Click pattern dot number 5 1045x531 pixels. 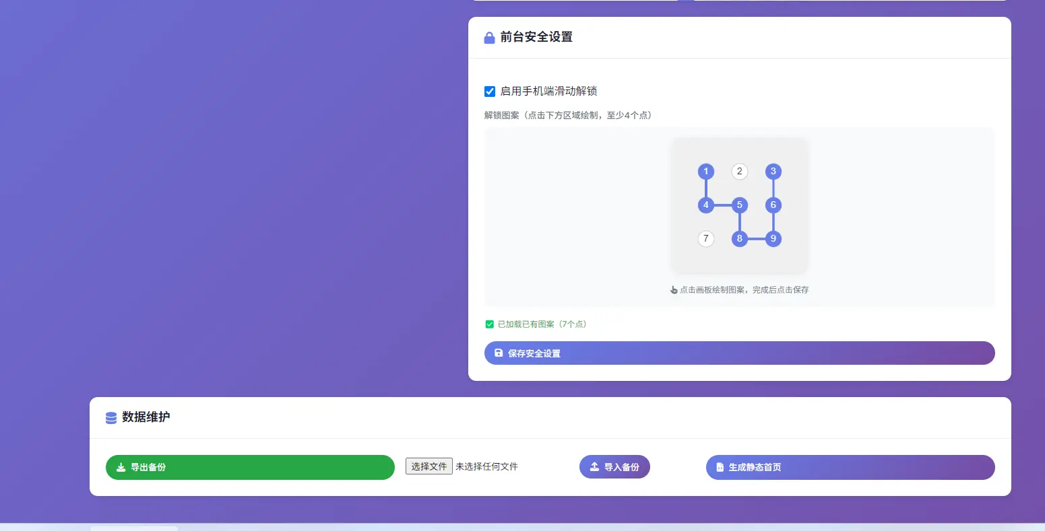740,205
